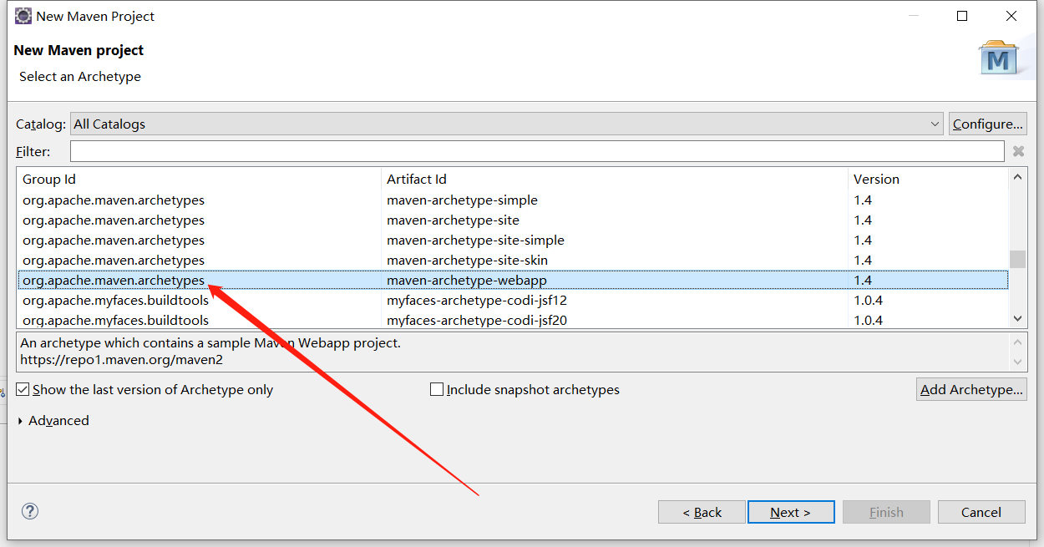Select the maven-archetype-simple row
The height and width of the screenshot is (547, 1044).
513,200
